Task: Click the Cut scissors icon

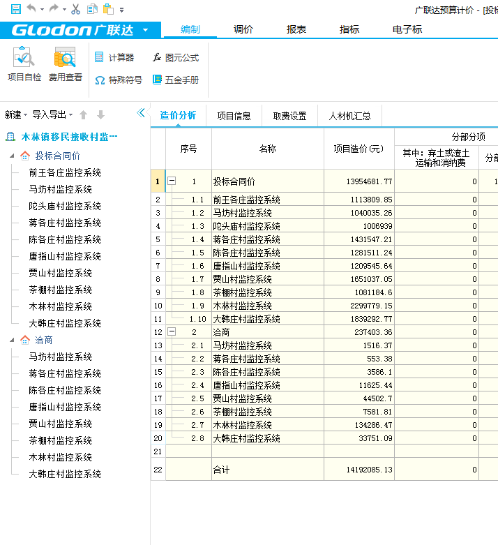Action: pyautogui.click(x=75, y=9)
